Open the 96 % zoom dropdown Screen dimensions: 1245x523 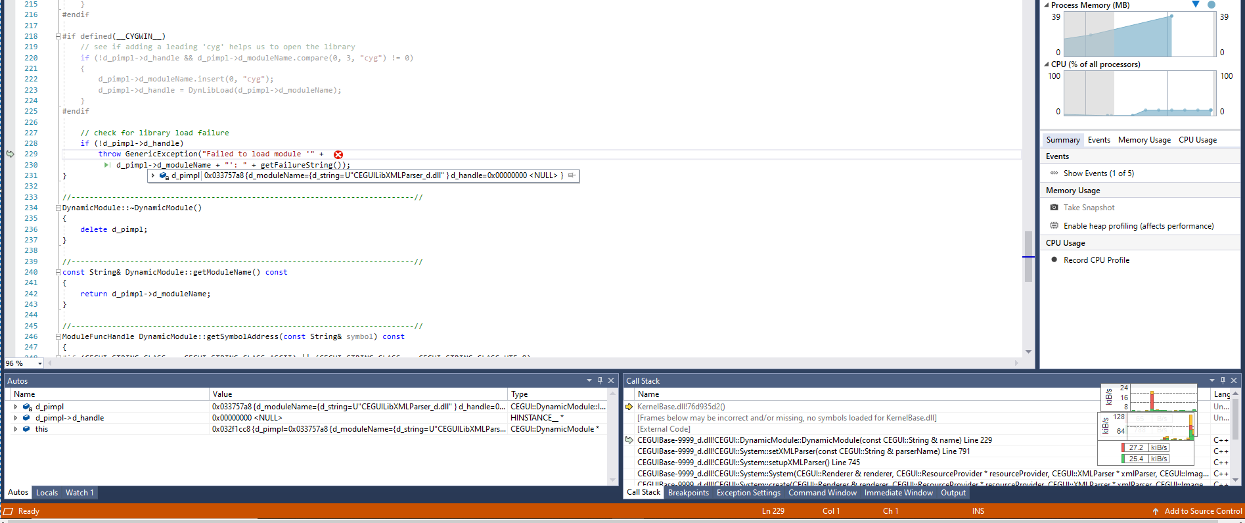[40, 363]
